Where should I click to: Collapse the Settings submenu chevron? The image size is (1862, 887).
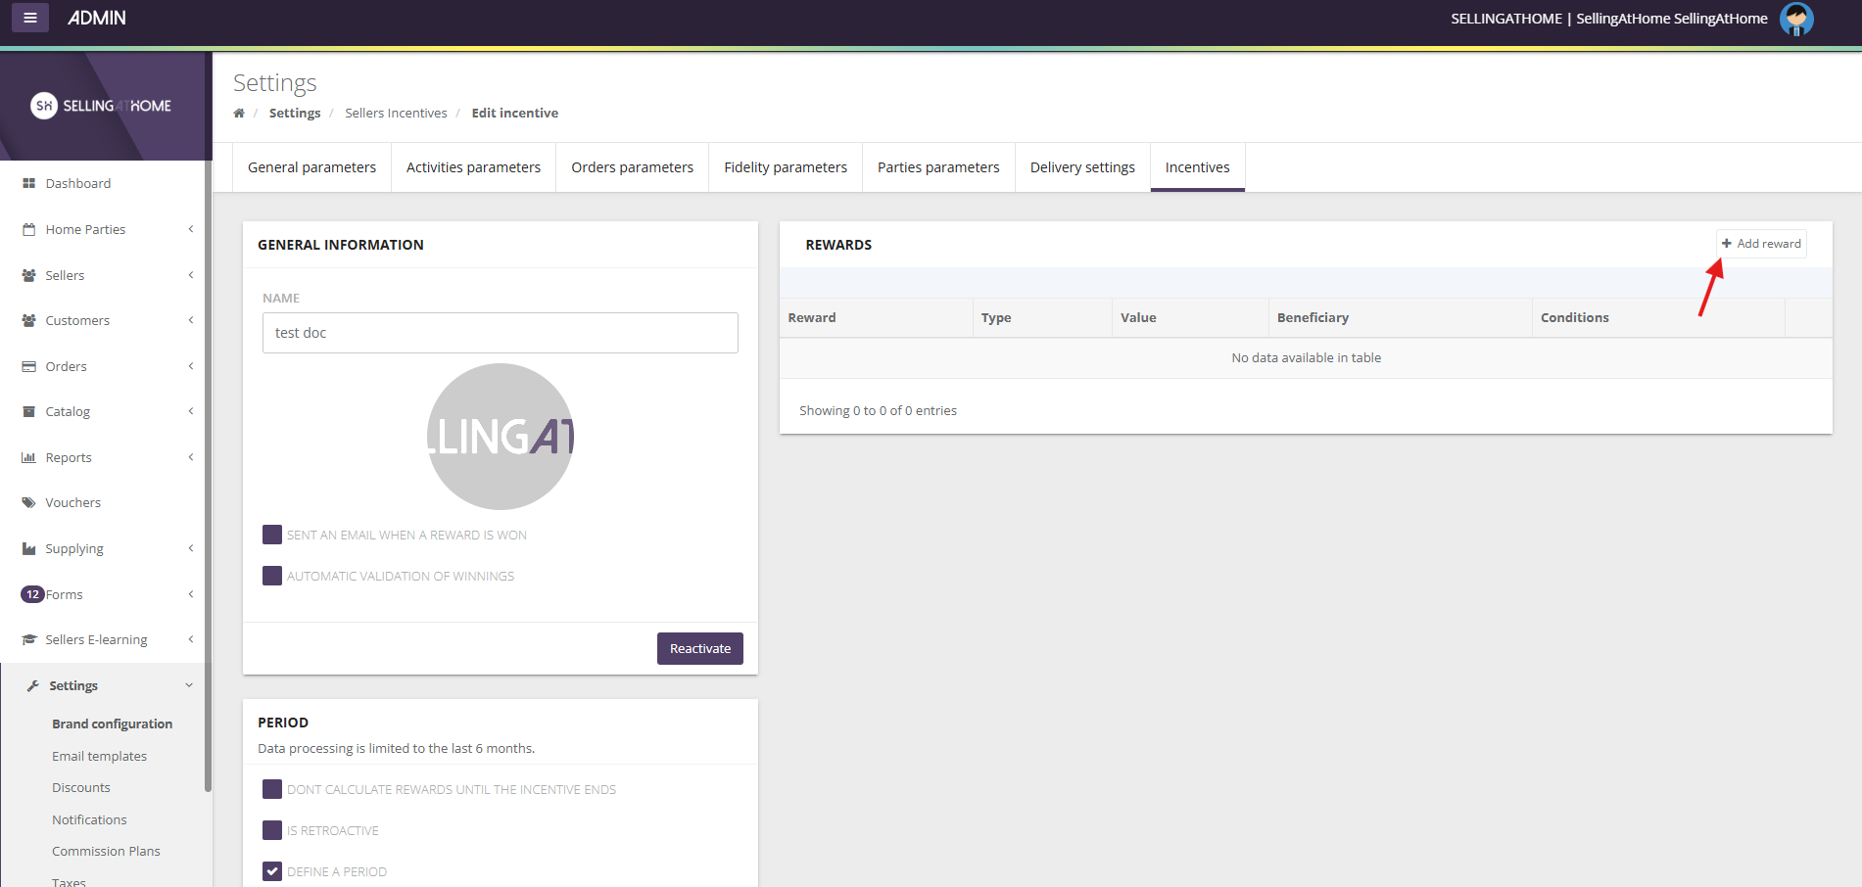click(x=190, y=685)
